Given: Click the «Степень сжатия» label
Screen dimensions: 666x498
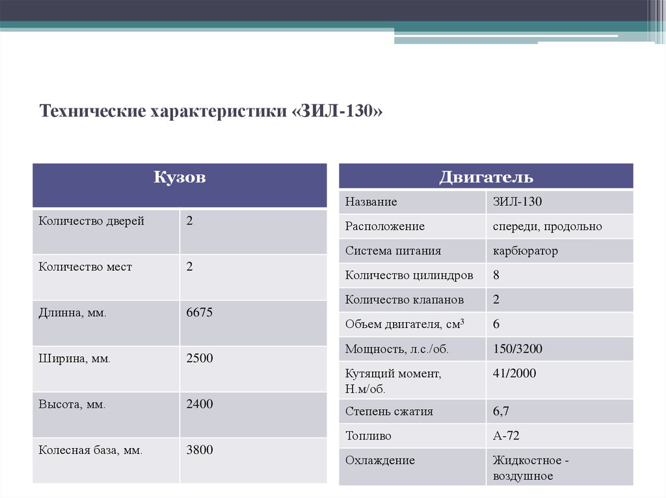Looking at the screenshot, I should 389,411.
